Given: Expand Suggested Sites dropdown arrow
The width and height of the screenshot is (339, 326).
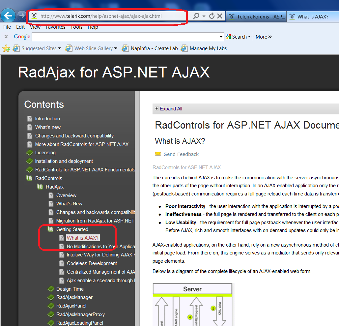Looking at the screenshot, I should (59, 48).
